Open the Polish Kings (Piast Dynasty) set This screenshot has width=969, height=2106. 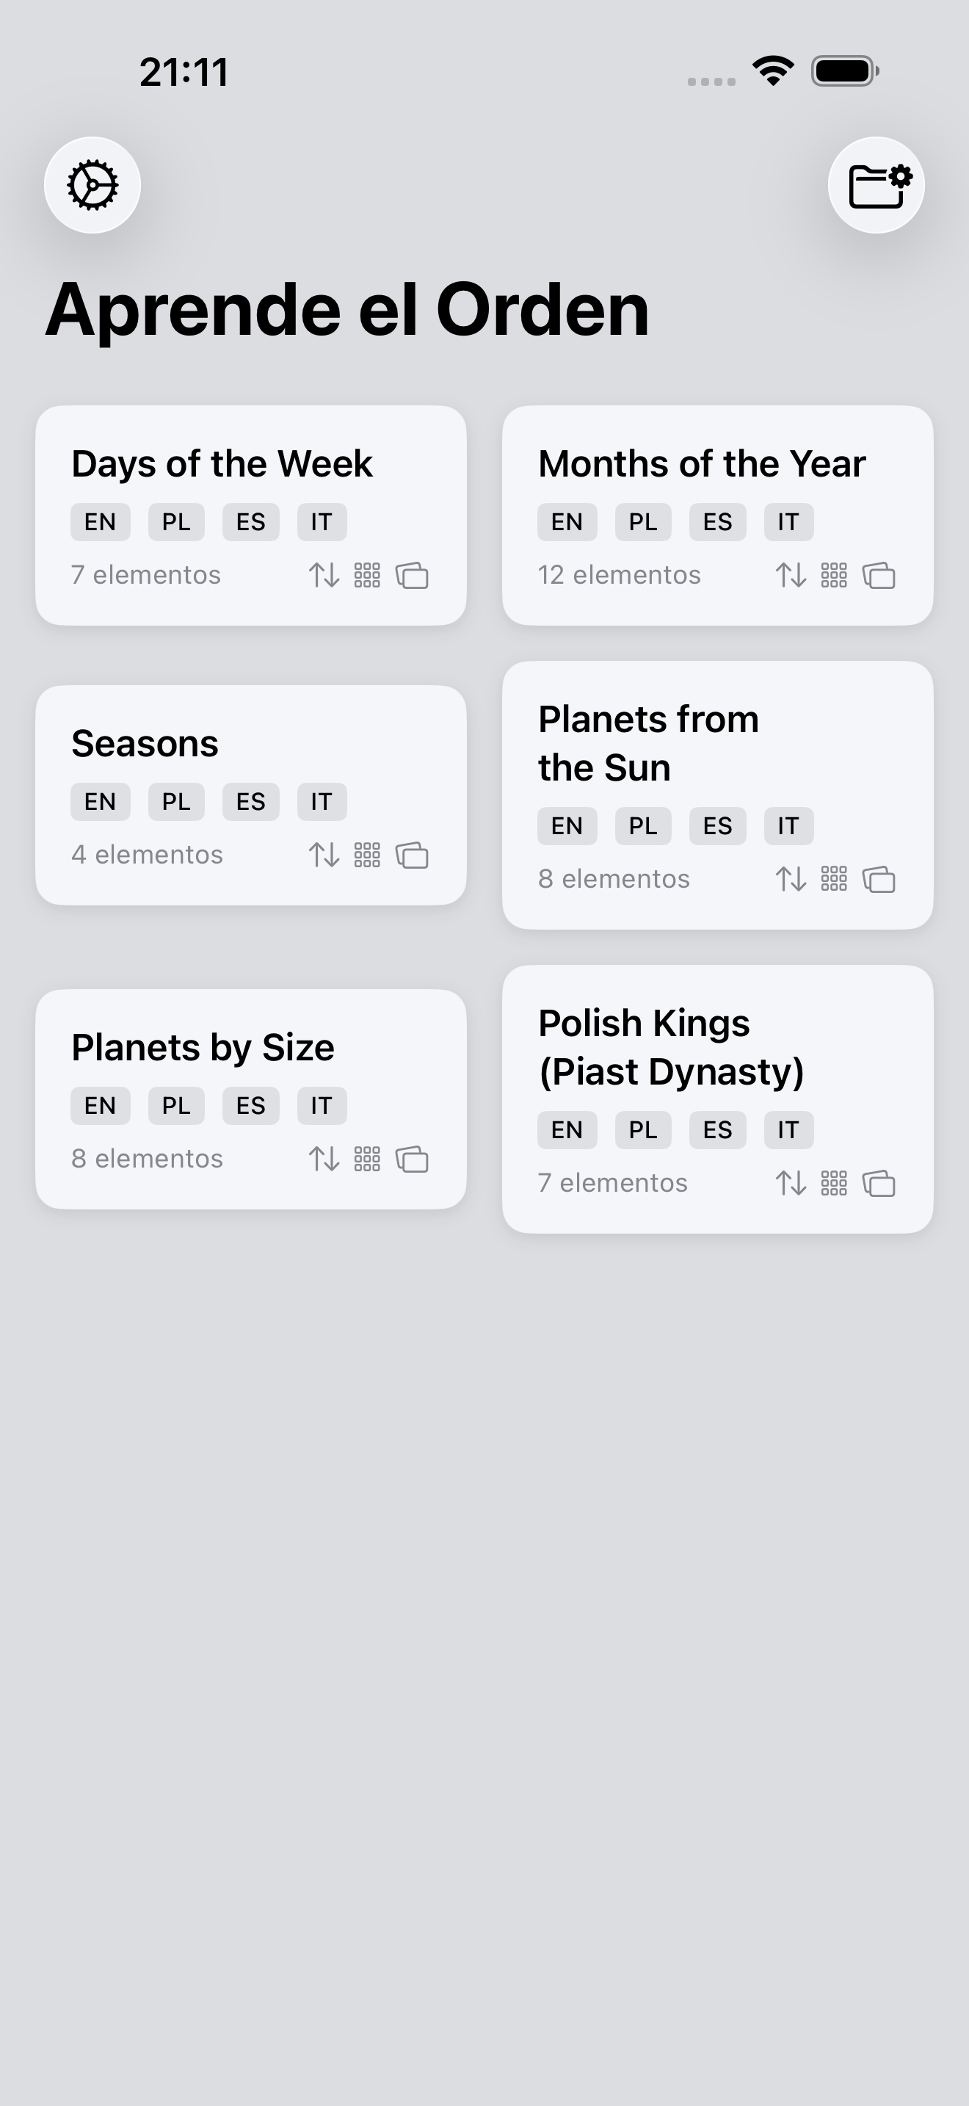click(x=670, y=1048)
